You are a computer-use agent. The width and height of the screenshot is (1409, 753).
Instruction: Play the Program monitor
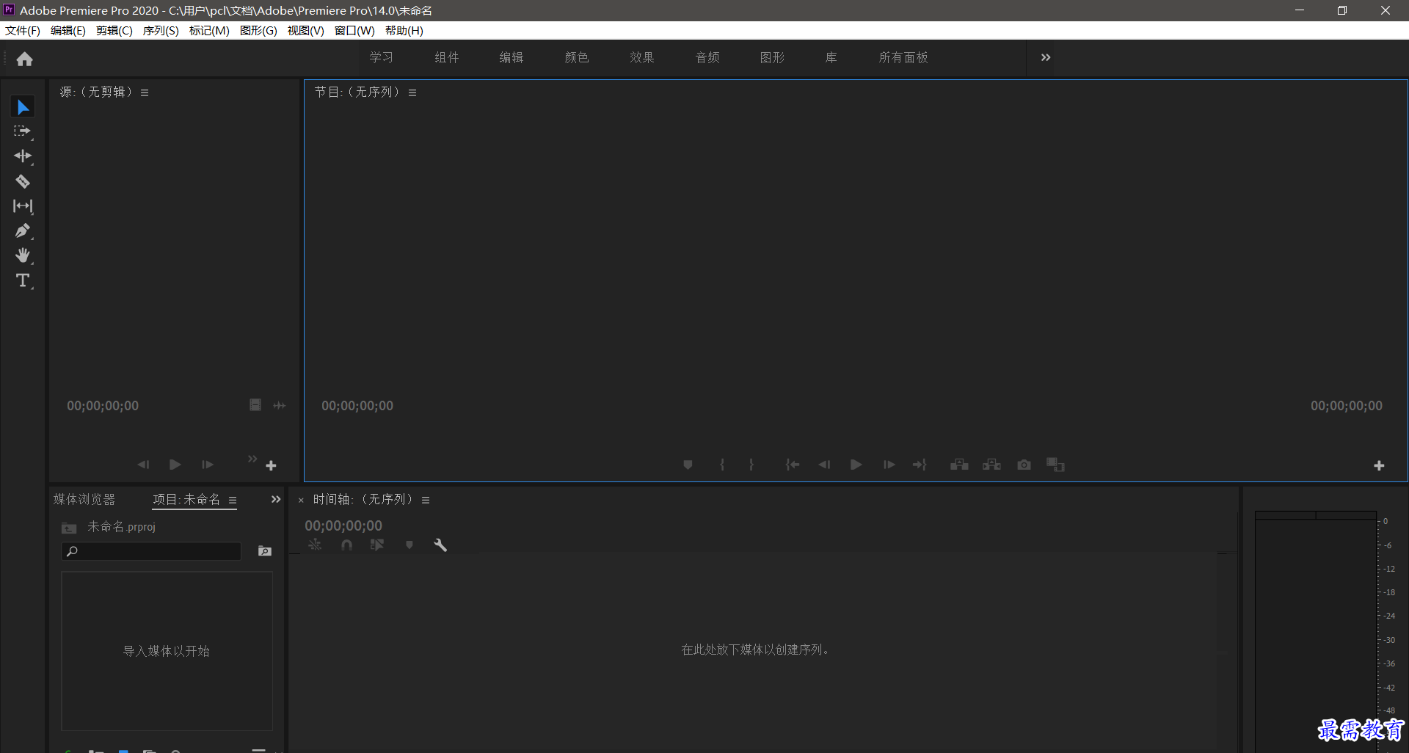click(856, 465)
